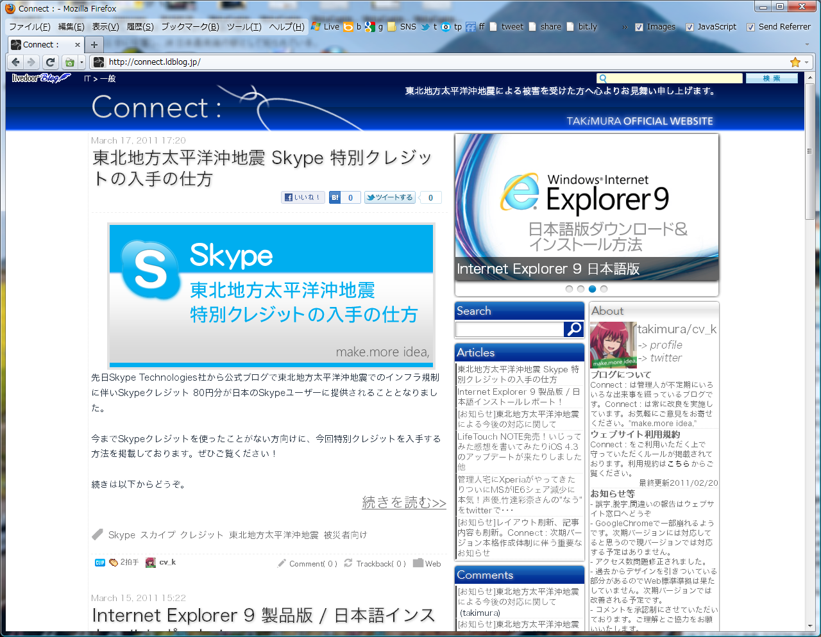This screenshot has height=637, width=821.
Task: Click the Hatena B! bookmark button
Action: pyautogui.click(x=335, y=197)
